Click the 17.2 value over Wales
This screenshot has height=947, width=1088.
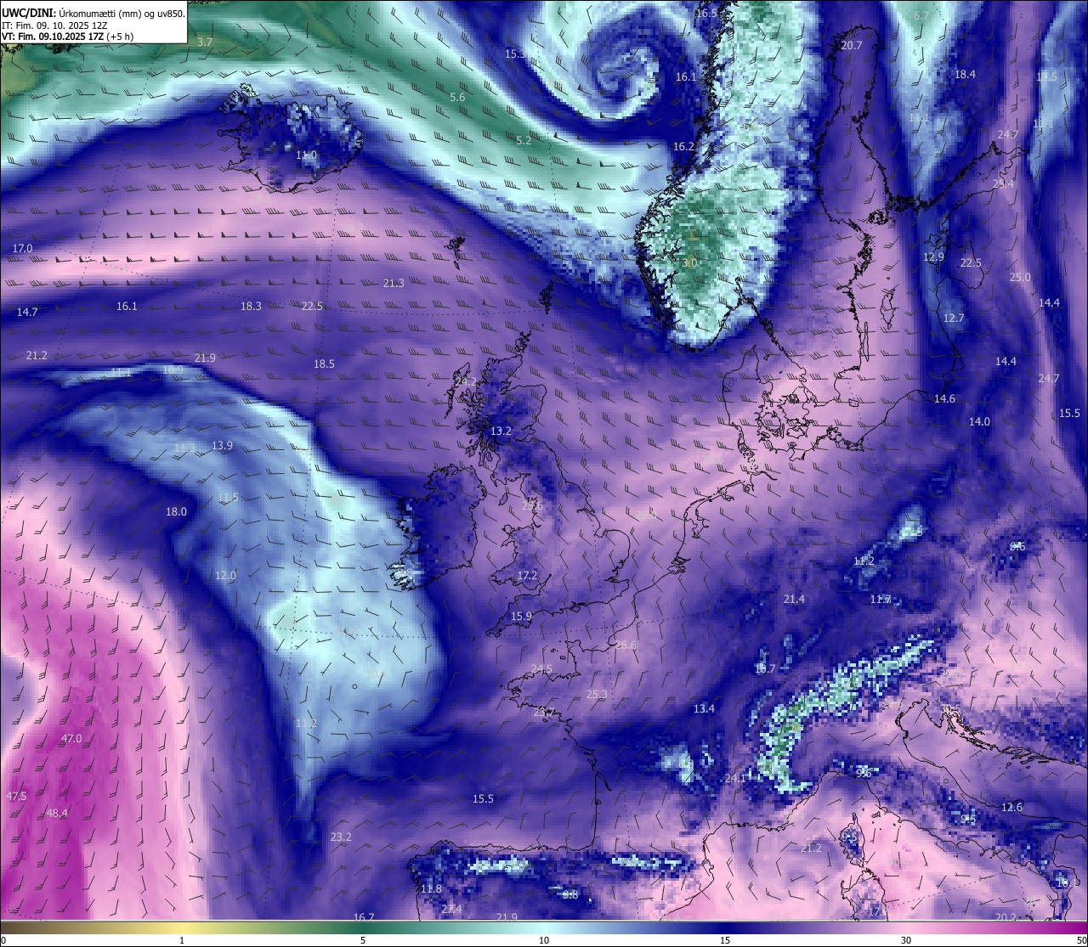coord(527,575)
